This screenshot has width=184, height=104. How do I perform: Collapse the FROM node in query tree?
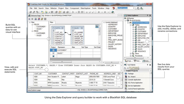(32, 31)
